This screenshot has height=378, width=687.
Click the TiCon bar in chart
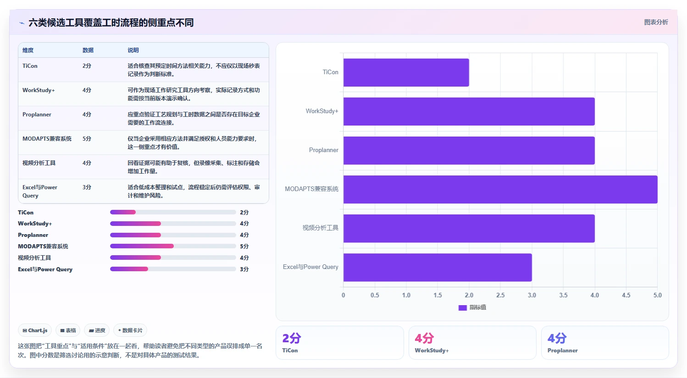pyautogui.click(x=406, y=72)
